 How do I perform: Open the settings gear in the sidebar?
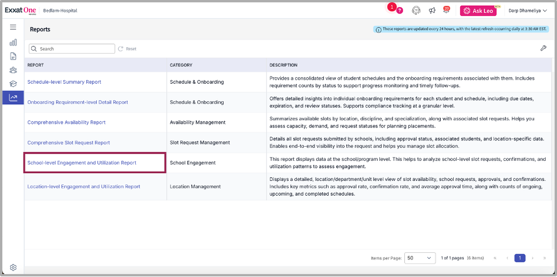pyautogui.click(x=13, y=267)
